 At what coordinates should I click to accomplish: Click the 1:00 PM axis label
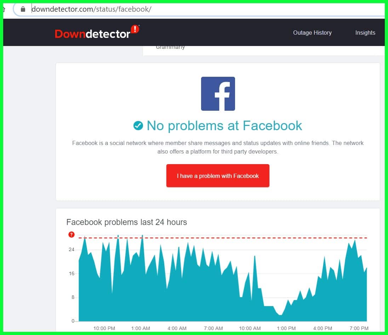point(286,328)
